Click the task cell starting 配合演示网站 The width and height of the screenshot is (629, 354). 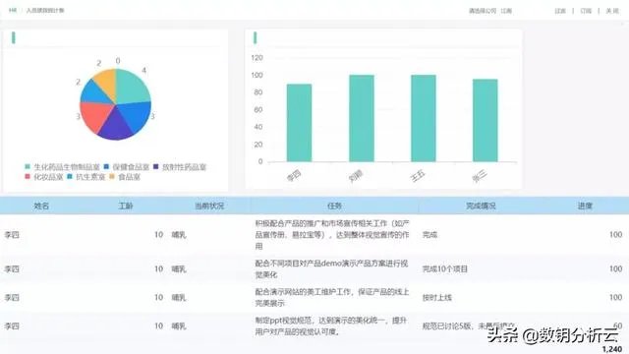tap(332, 297)
